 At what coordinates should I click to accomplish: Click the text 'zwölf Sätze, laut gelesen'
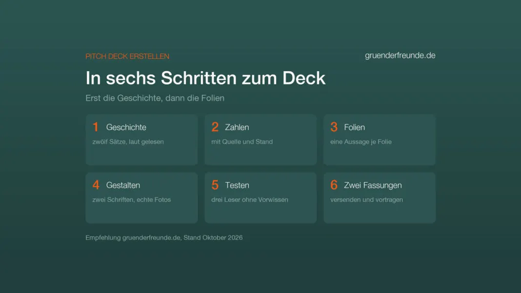[128, 141]
